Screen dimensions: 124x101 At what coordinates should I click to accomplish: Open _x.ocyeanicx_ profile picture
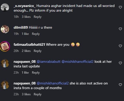(5, 7)
